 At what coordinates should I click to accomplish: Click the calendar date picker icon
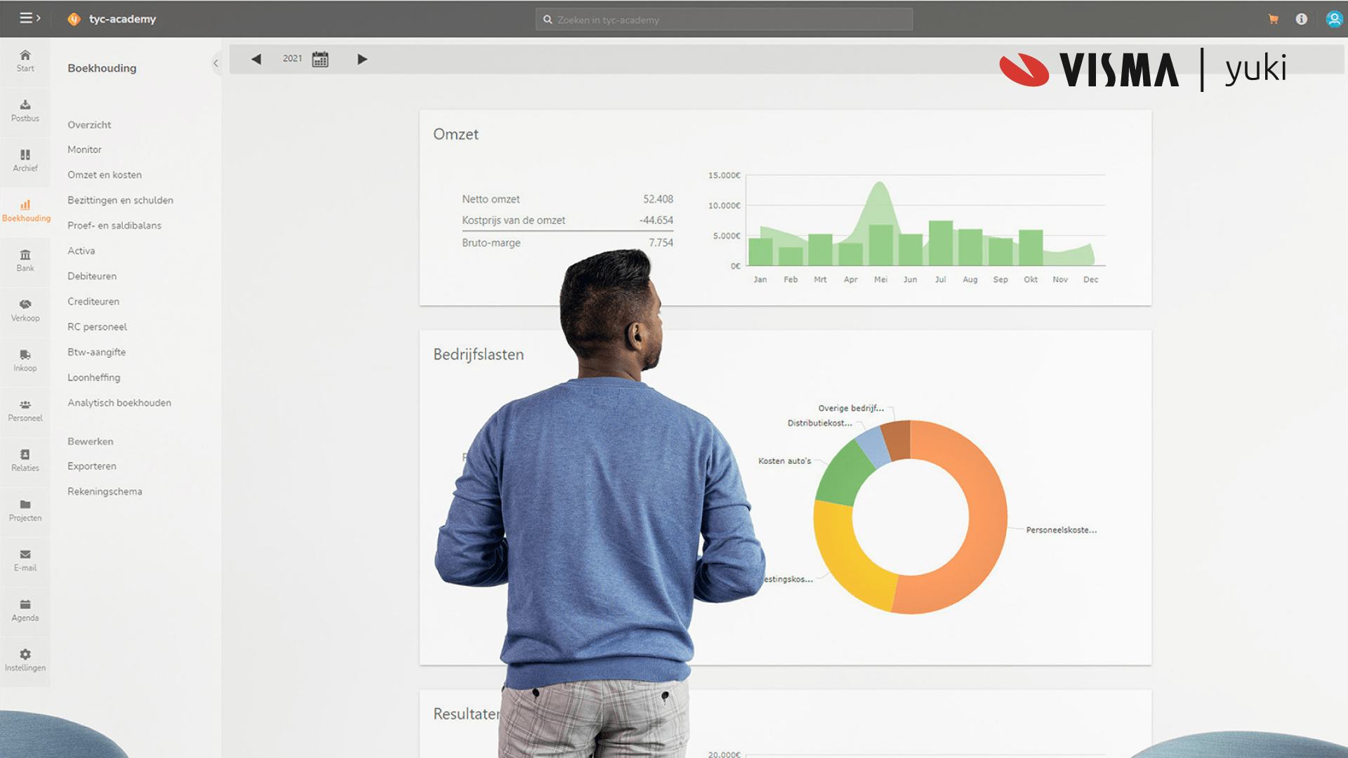320,60
